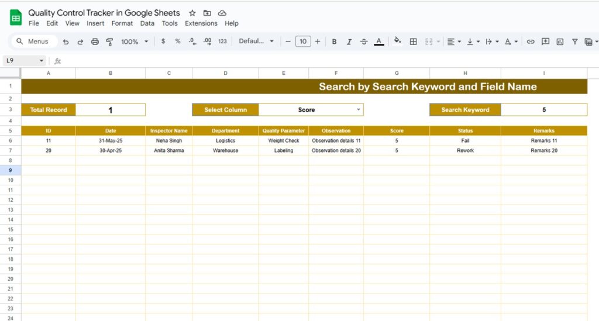Increase font size with plus button
Screen dimensions: 599x321
pos(318,42)
